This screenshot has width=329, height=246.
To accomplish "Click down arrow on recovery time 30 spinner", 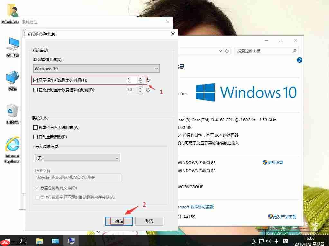I will [140, 92].
